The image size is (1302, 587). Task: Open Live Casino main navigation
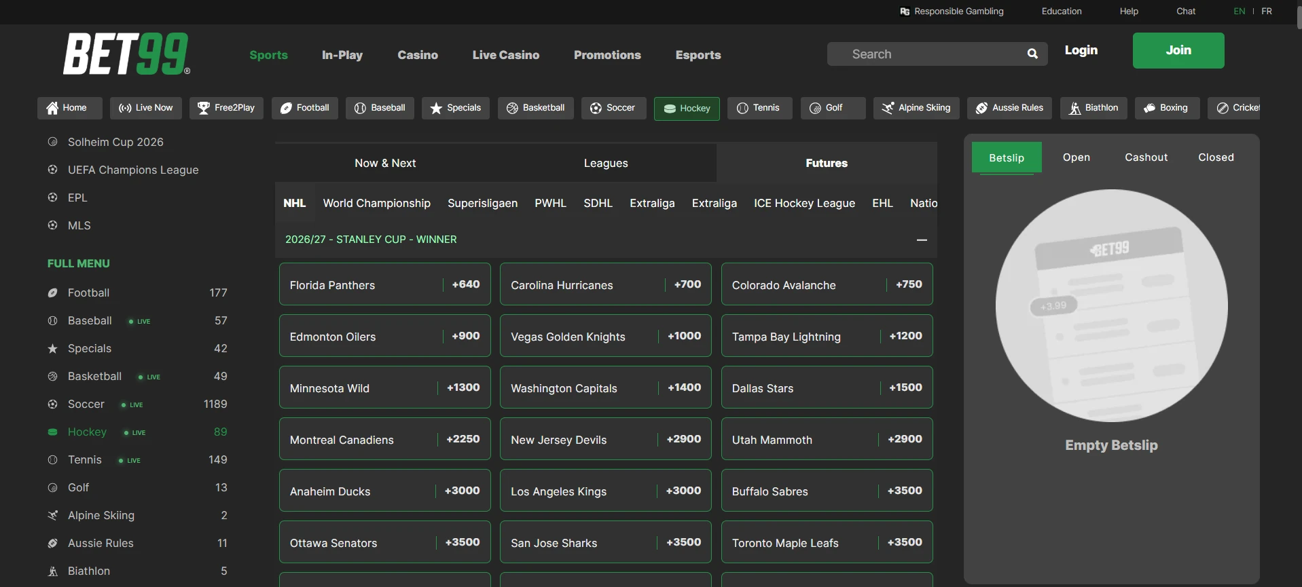506,55
